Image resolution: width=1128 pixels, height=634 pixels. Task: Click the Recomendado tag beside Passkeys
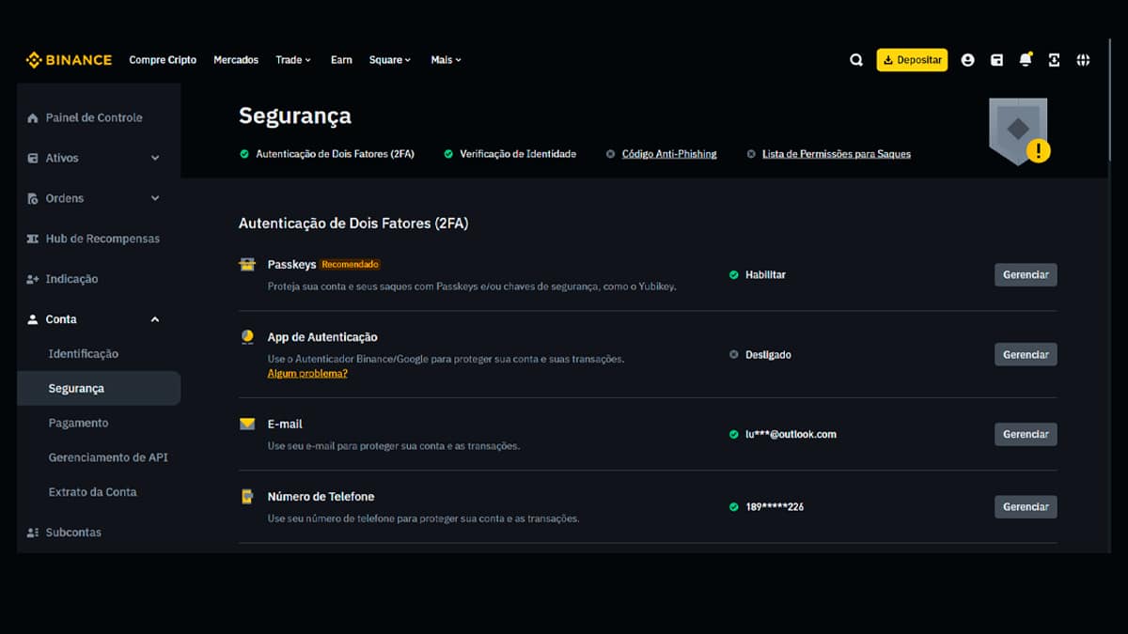[x=350, y=265]
